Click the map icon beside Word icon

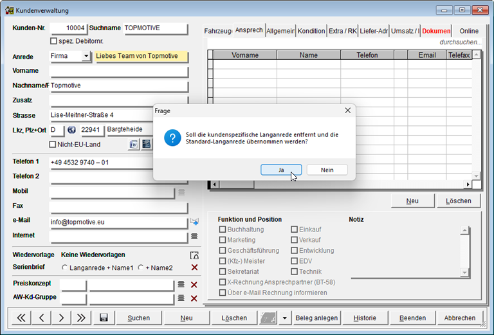pyautogui.click(x=146, y=145)
